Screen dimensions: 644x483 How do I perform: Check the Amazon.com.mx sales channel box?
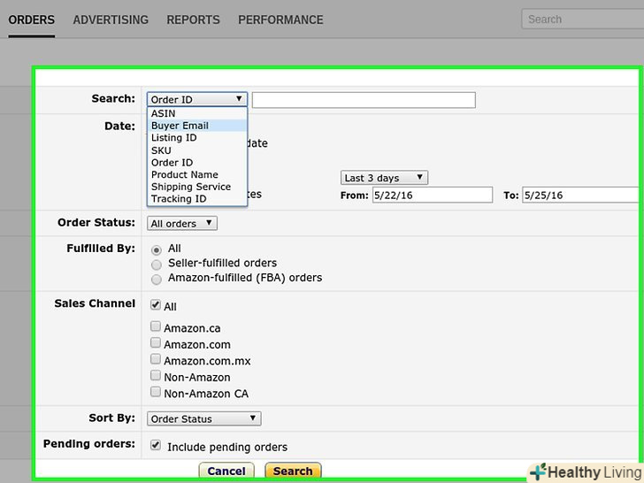156,359
